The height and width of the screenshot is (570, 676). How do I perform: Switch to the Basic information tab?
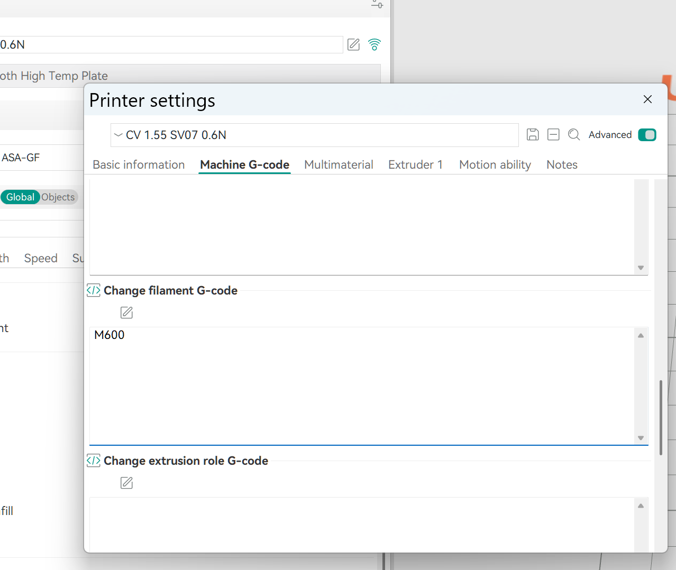139,165
